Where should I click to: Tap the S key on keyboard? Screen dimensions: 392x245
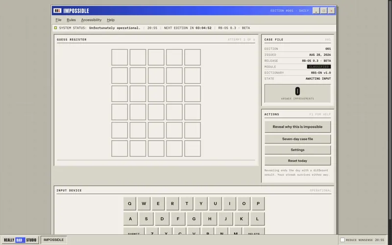pos(146,219)
